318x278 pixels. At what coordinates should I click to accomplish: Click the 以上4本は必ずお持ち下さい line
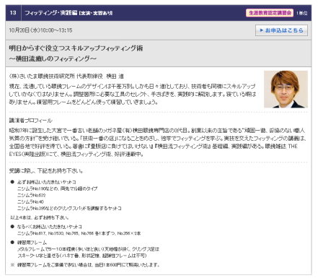pyautogui.click(x=40, y=217)
